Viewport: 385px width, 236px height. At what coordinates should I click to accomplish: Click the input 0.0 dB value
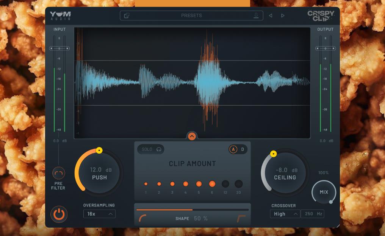[x=60, y=141]
